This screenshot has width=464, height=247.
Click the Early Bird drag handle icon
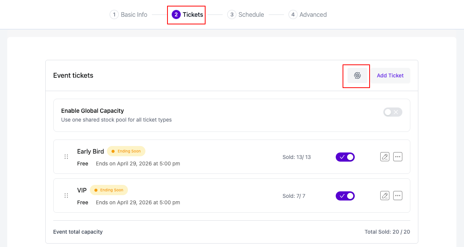coord(66,157)
